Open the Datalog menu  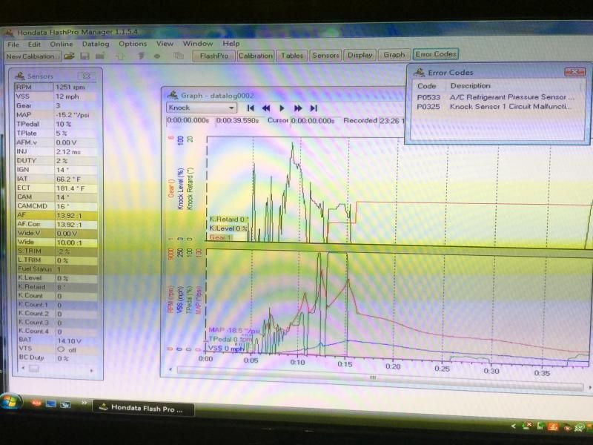tap(96, 44)
